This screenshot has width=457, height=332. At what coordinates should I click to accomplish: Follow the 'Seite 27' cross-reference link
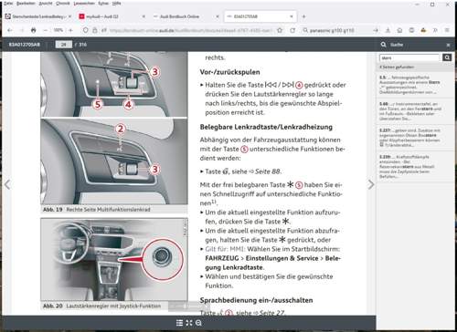271,313
